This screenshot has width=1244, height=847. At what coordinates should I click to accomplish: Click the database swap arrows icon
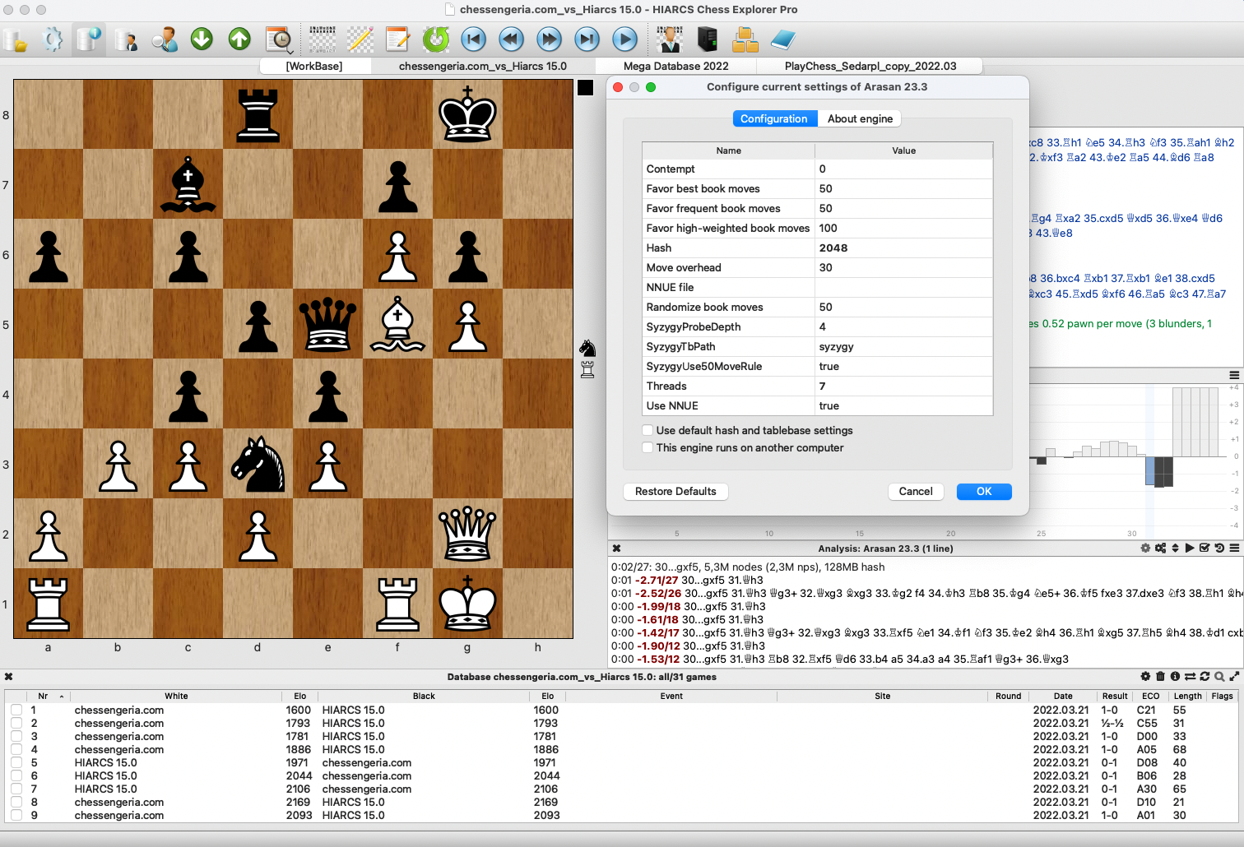click(1190, 677)
